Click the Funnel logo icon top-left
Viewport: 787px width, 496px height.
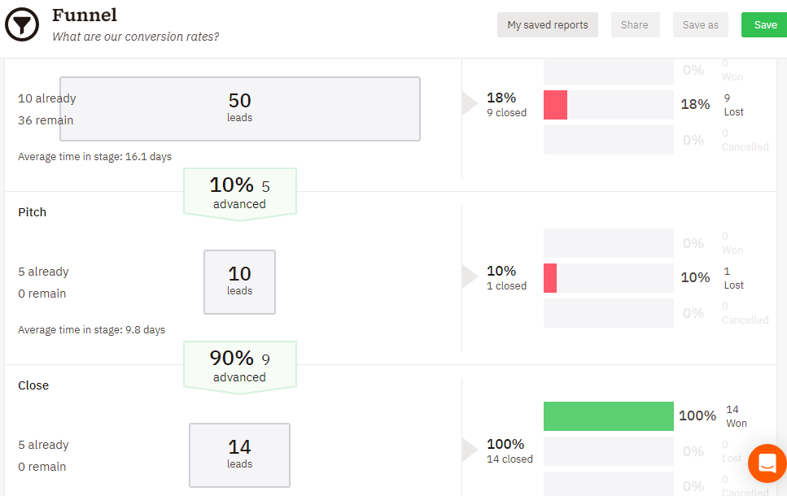click(x=21, y=24)
